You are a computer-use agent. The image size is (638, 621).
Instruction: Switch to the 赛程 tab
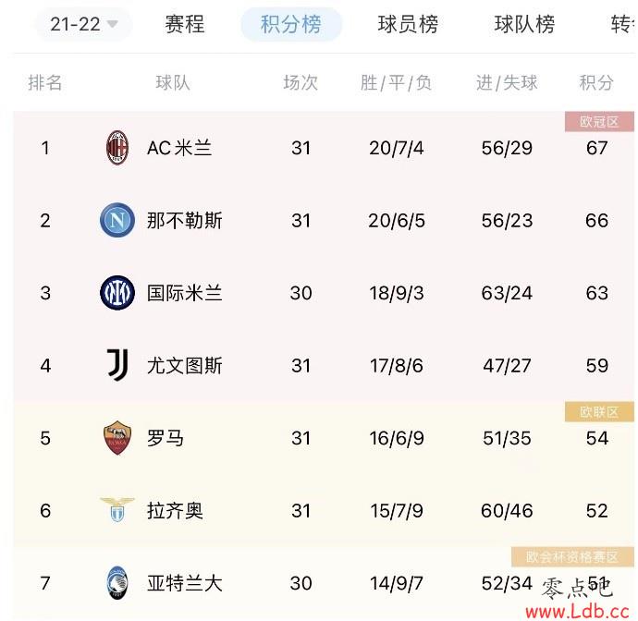pos(185,24)
